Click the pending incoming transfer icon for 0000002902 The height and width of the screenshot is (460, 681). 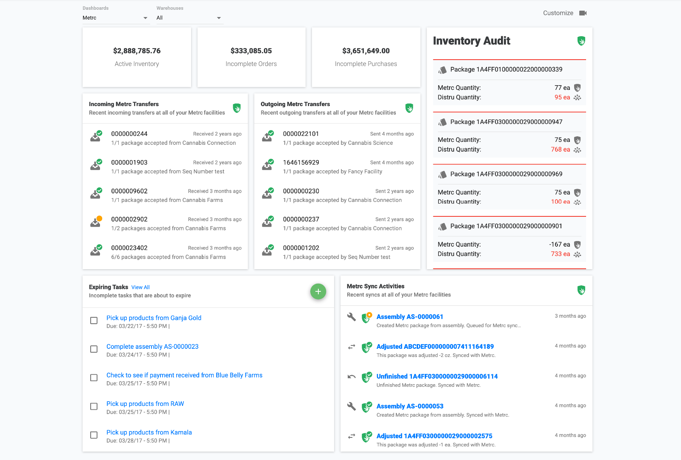(96, 222)
